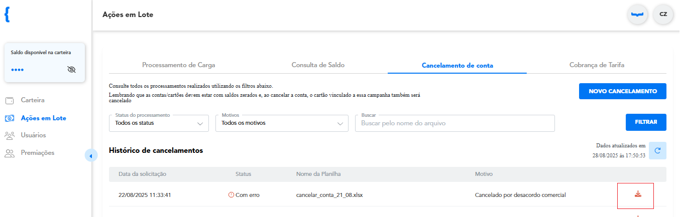This screenshot has width=683, height=217.
Task: Reveal hidden wallet balance with eye icon
Action: click(x=71, y=70)
